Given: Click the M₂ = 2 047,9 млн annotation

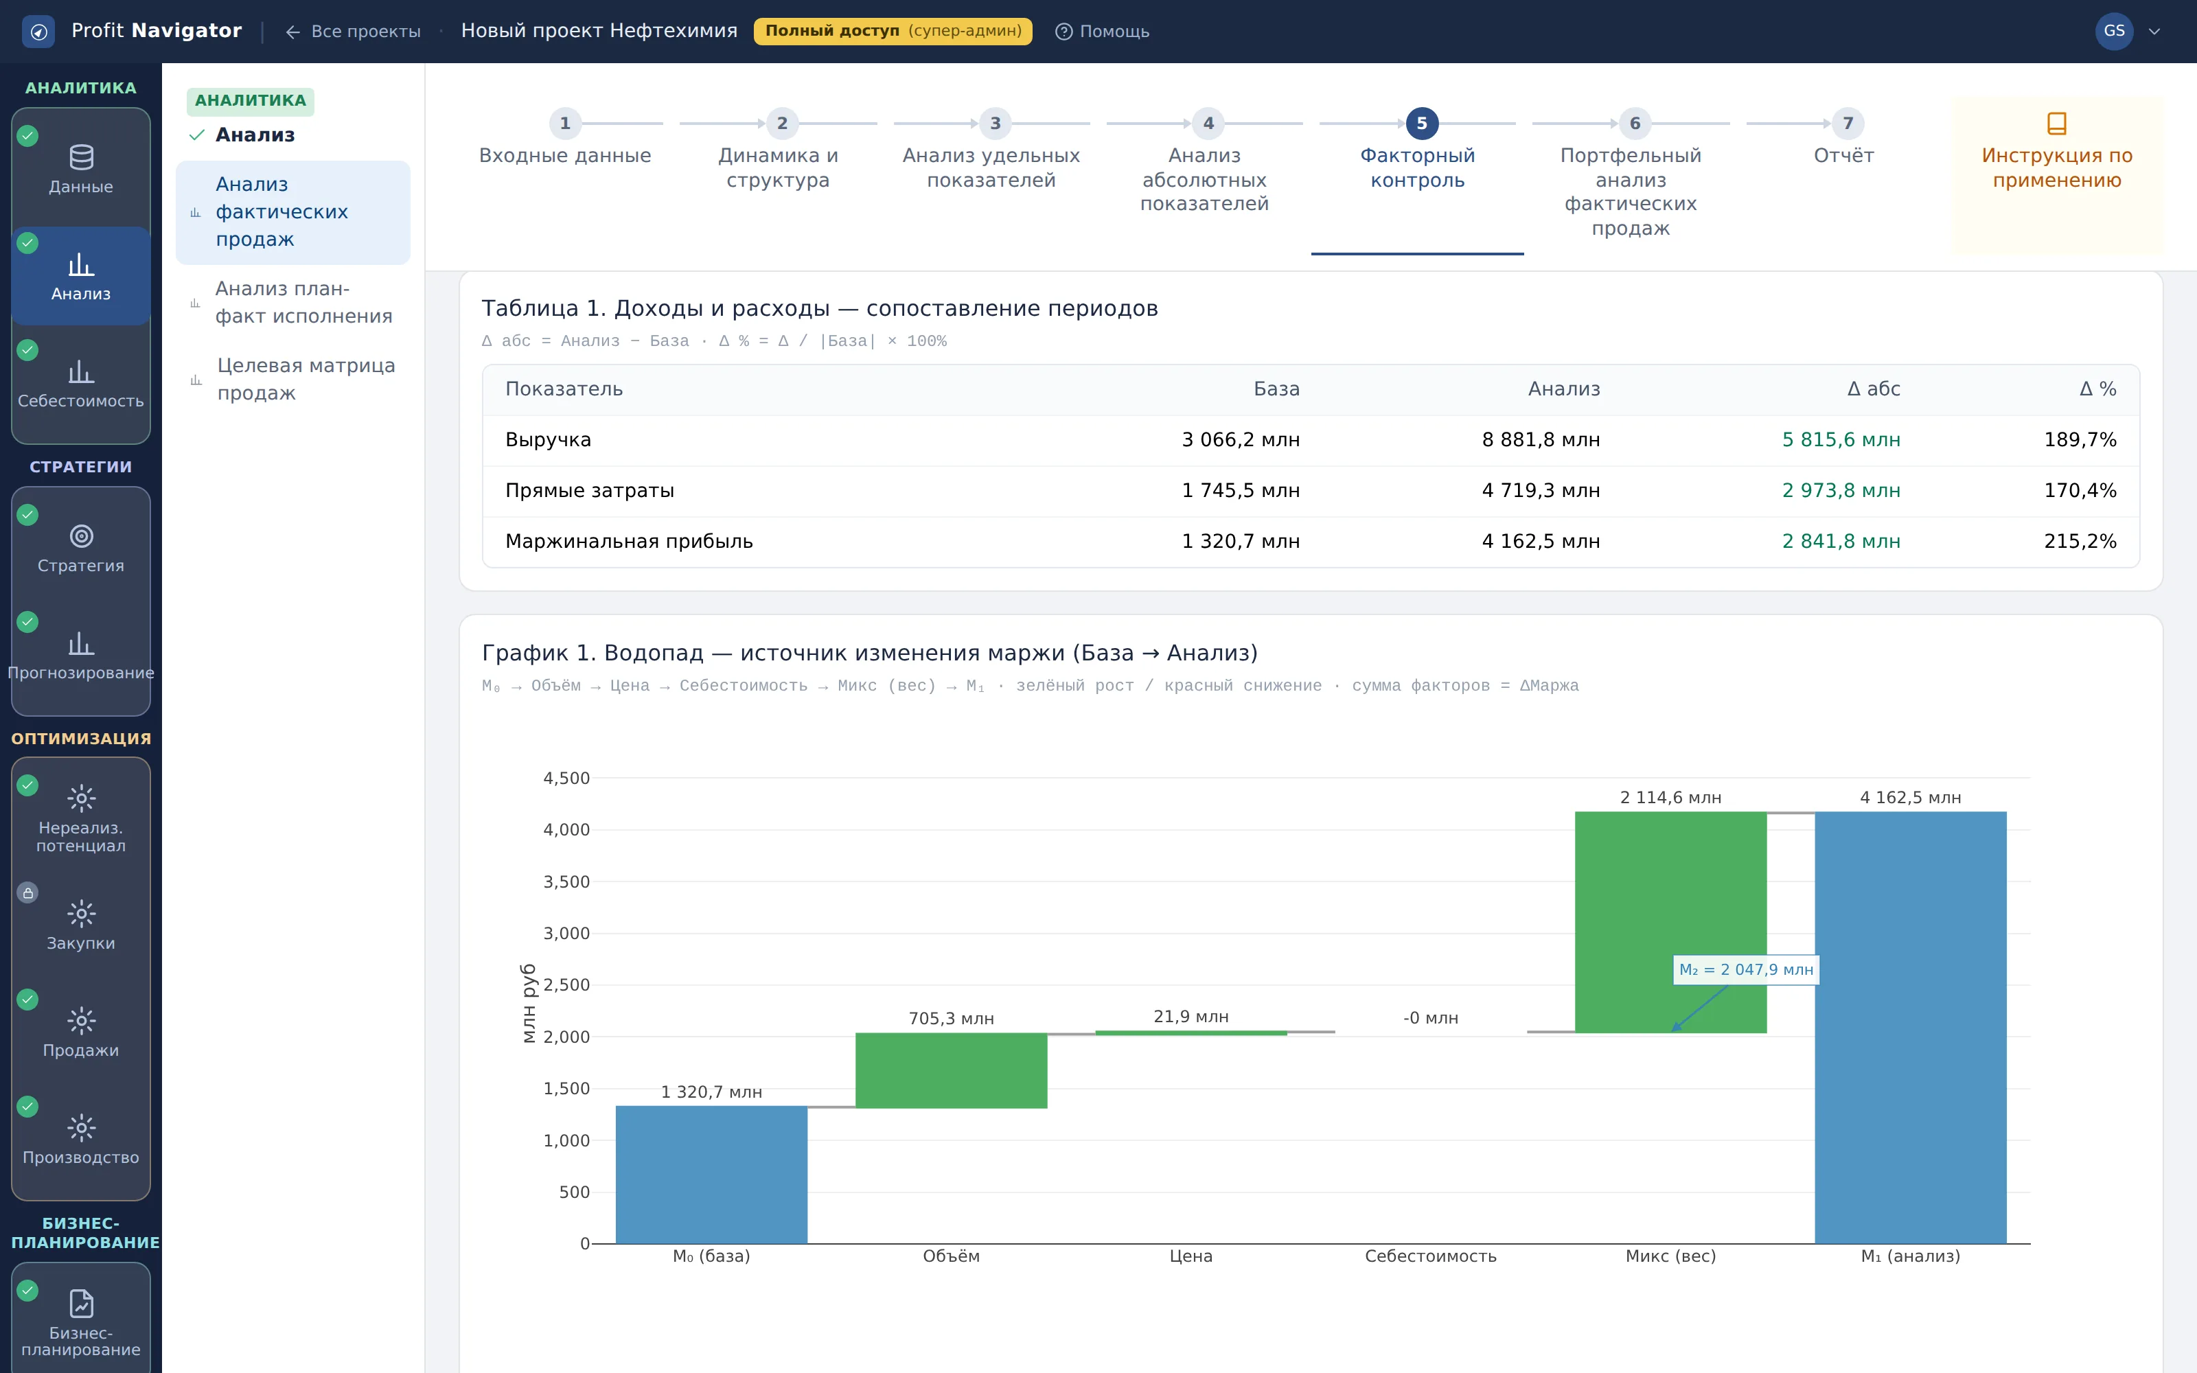Looking at the screenshot, I should [1746, 970].
